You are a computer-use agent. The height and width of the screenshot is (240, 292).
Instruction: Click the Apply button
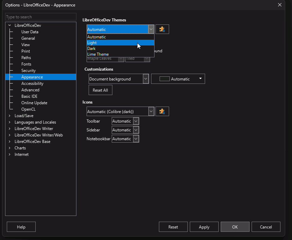204,227
